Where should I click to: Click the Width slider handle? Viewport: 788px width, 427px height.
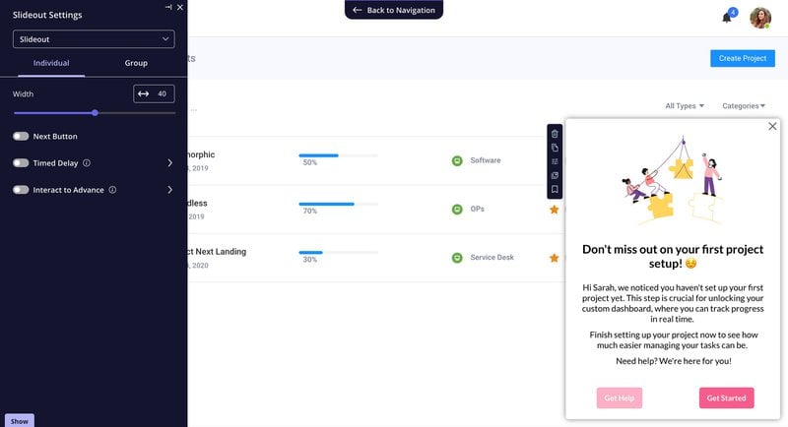pyautogui.click(x=95, y=113)
